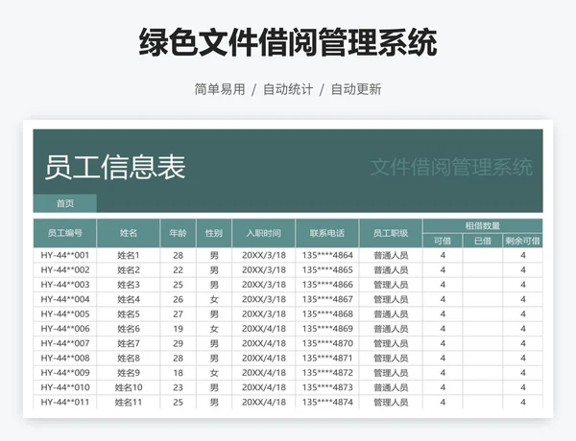Select the 性别 column header

[x=214, y=233]
